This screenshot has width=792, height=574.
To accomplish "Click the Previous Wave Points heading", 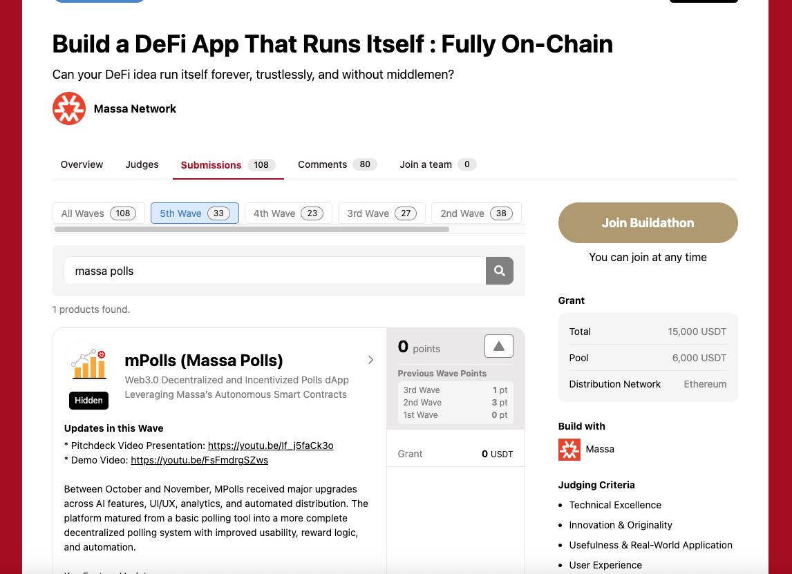I will pyautogui.click(x=442, y=374).
